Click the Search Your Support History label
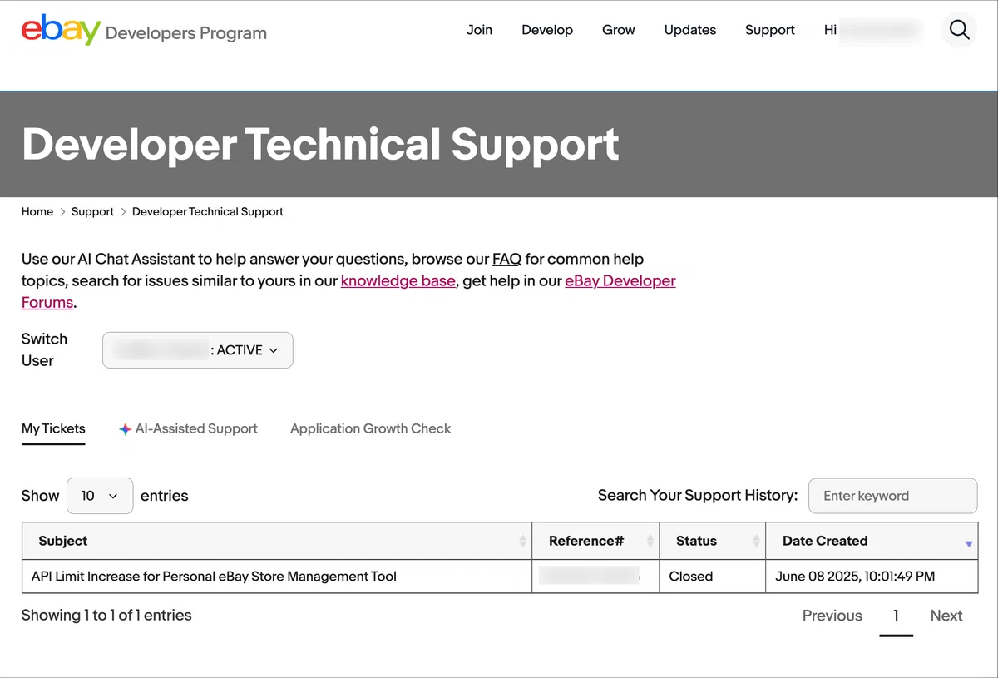The width and height of the screenshot is (998, 678). click(698, 496)
